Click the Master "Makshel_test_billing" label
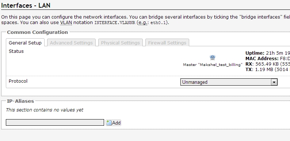 coord(213,64)
